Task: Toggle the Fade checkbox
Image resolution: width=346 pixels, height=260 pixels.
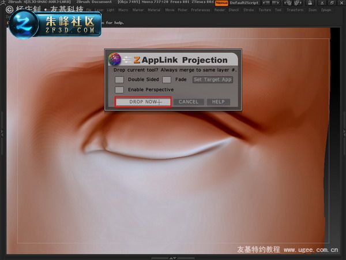Action: (167, 80)
